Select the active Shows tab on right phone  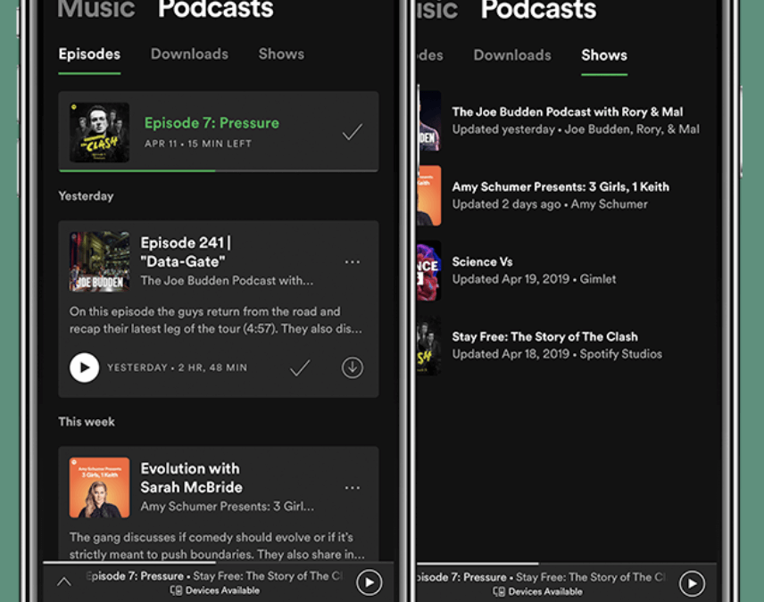[x=603, y=55]
